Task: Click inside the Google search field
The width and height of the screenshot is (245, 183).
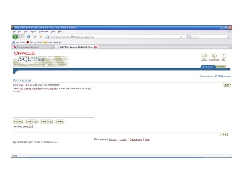Action: click(x=210, y=37)
